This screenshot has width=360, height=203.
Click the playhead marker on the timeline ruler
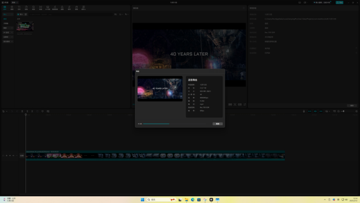point(26,114)
